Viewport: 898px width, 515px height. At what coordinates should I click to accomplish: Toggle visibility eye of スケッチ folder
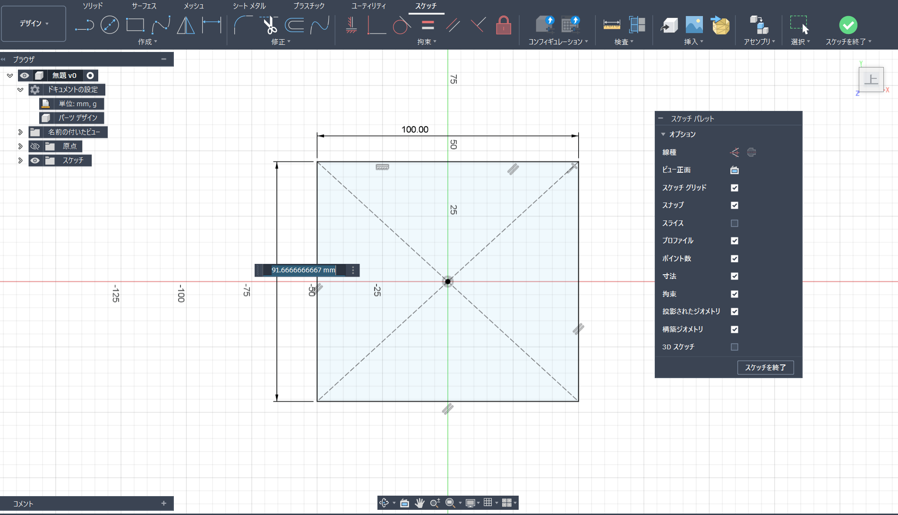[x=35, y=160]
